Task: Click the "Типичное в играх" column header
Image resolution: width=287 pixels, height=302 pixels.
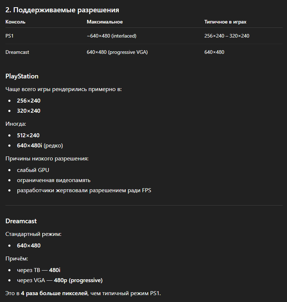Action: click(225, 22)
